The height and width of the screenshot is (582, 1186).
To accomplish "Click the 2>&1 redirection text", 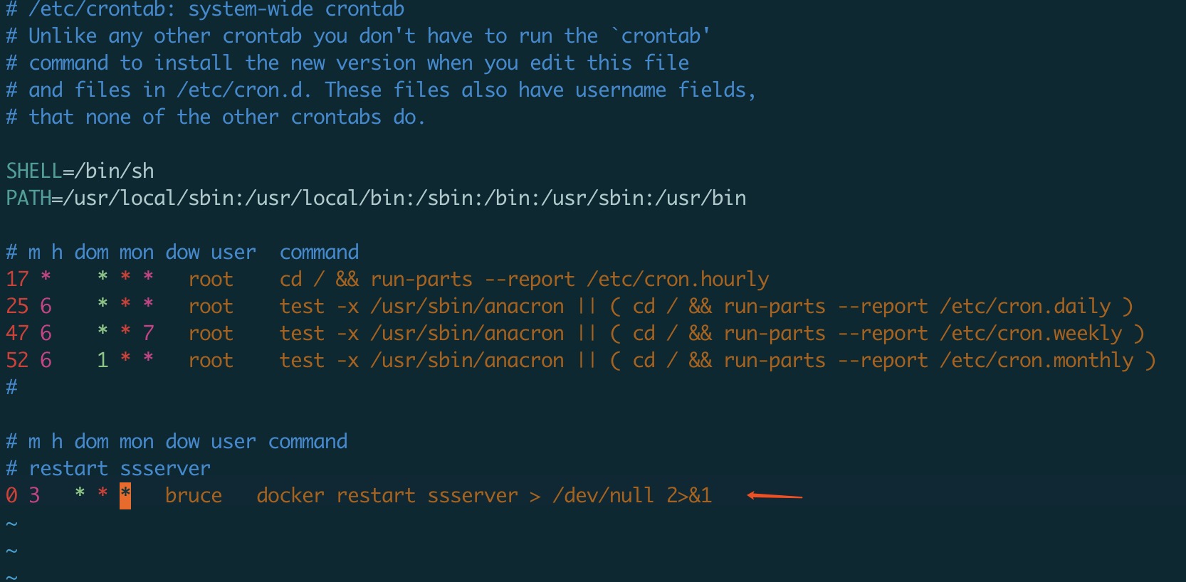I will [x=689, y=495].
